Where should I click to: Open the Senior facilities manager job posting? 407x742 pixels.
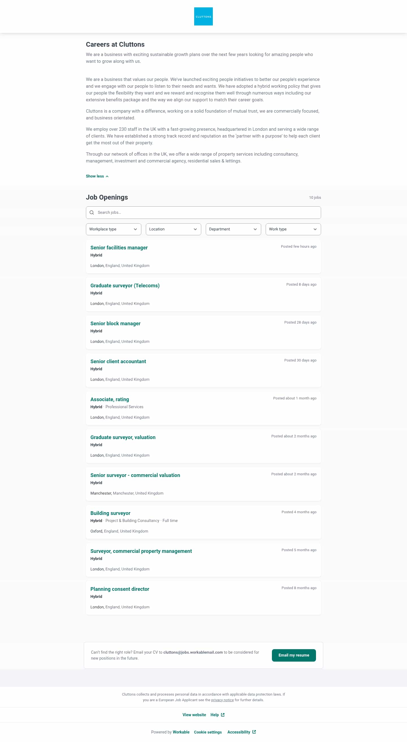point(119,247)
